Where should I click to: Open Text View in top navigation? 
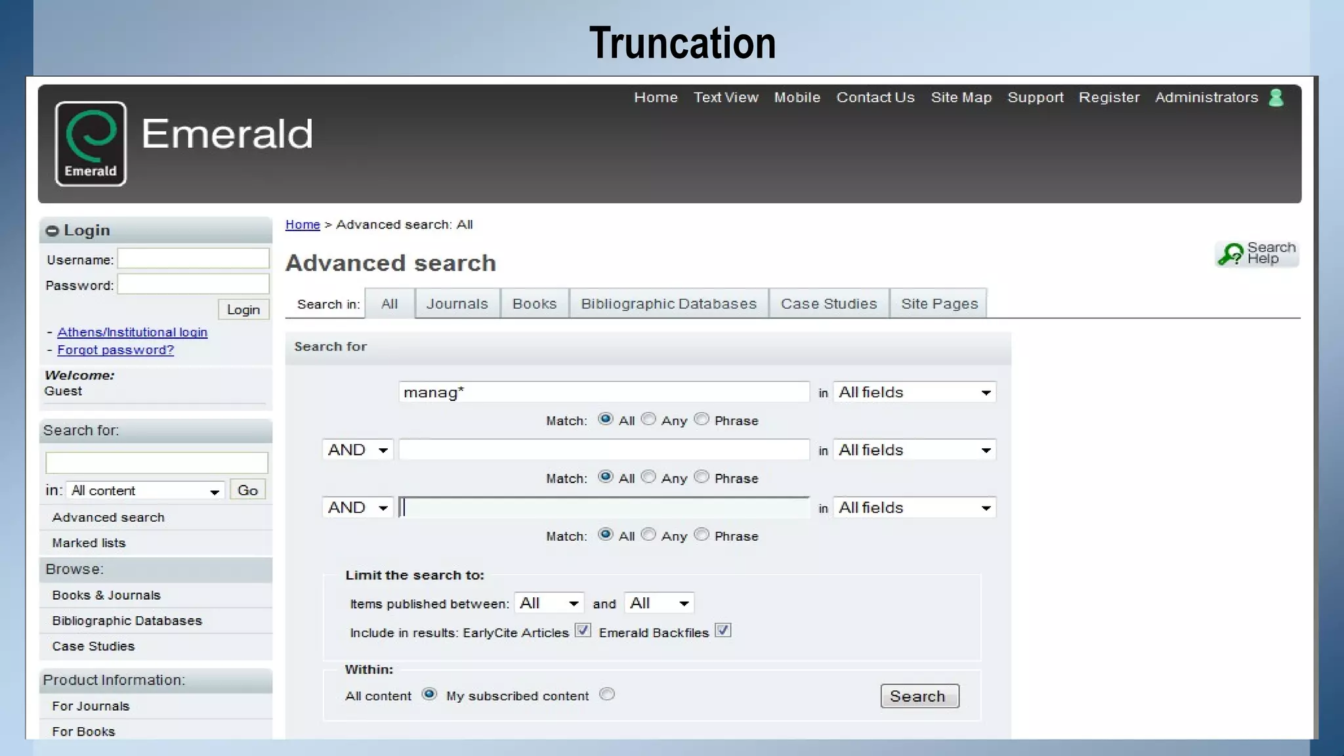(x=726, y=97)
